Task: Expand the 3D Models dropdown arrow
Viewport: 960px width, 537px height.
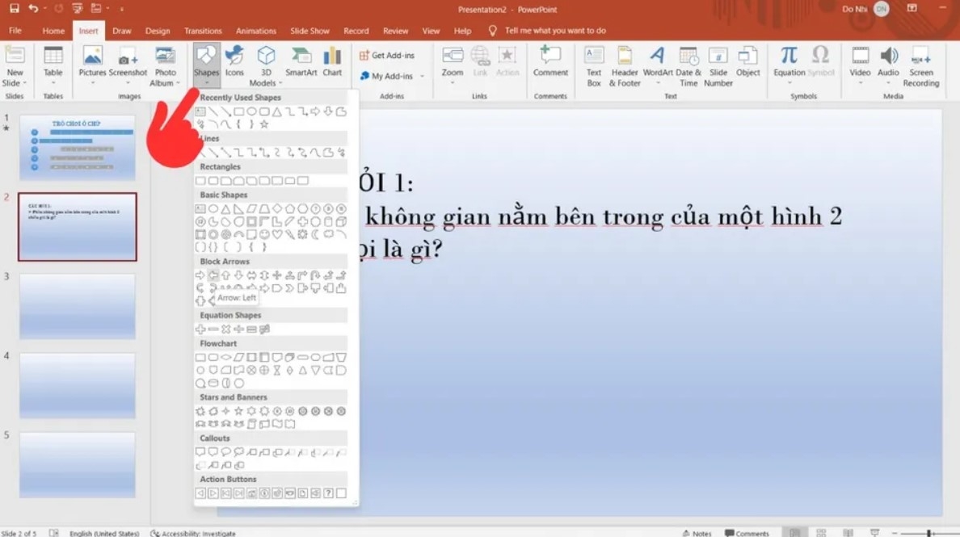Action: point(280,83)
